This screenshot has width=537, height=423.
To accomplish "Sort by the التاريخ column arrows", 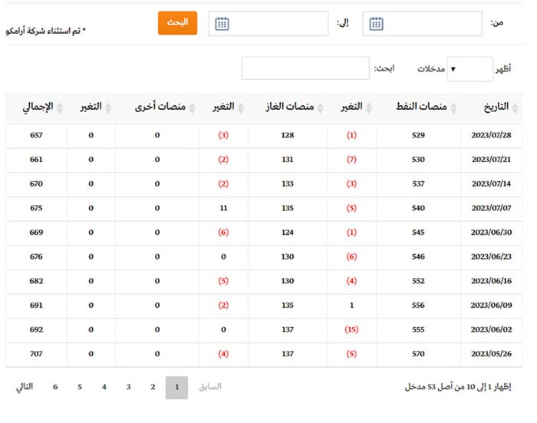I will click(x=516, y=108).
